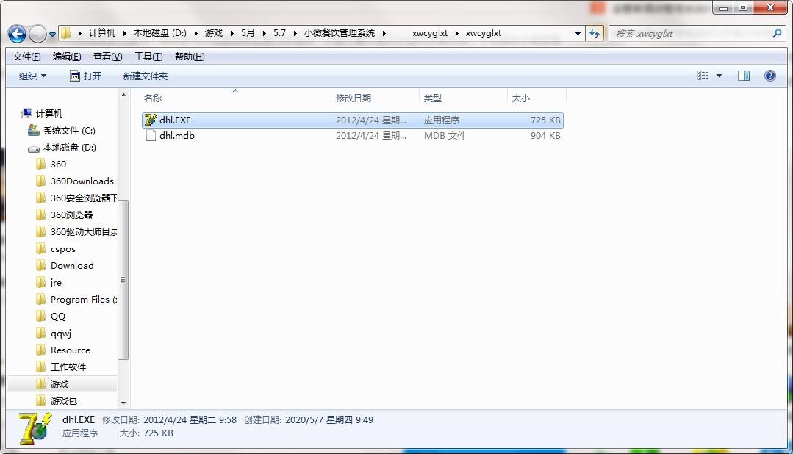Image resolution: width=793 pixels, height=454 pixels.
Task: Change the view with the view icon
Action: [703, 76]
